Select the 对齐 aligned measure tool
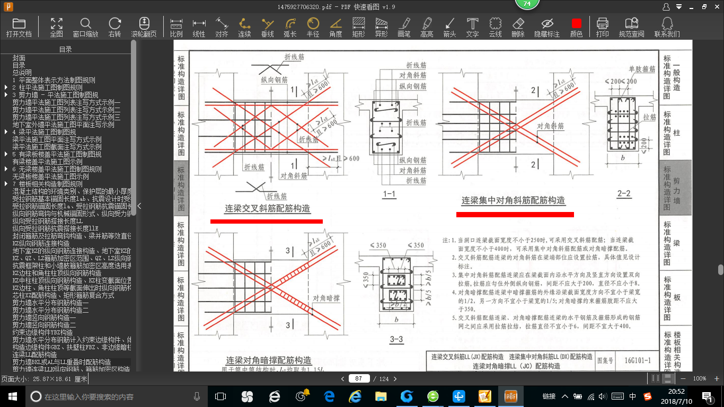724x407 pixels. 222,27
